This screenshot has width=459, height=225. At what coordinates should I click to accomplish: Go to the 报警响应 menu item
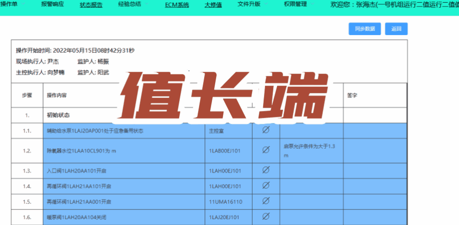click(x=53, y=4)
